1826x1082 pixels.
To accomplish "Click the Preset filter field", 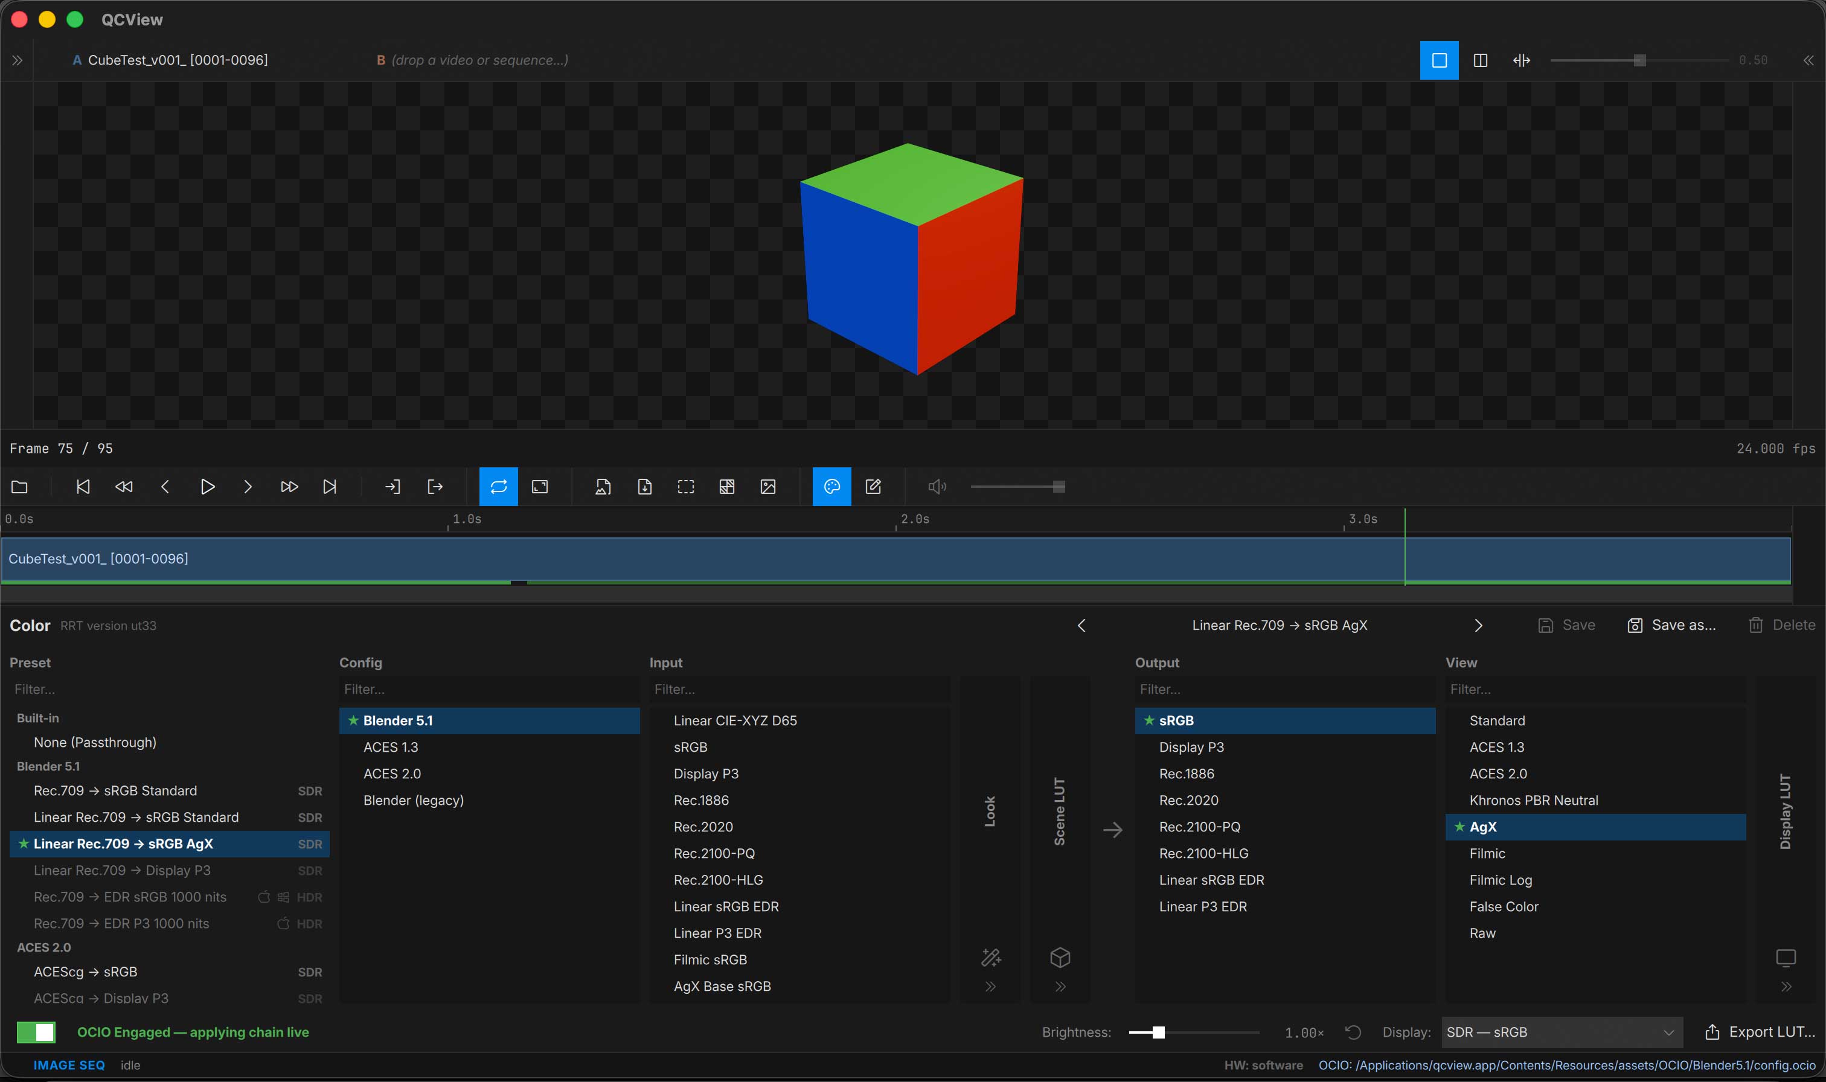I will click(169, 689).
